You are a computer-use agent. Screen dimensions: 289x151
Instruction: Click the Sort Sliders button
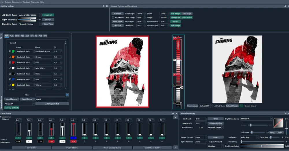coord(31,148)
